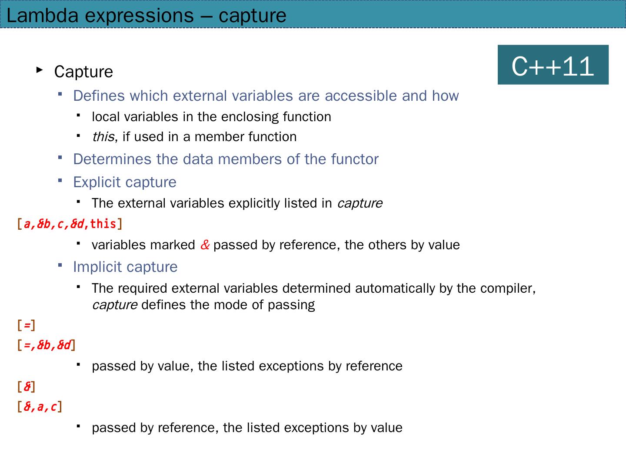This screenshot has width=626, height=469.
Task: Click the "local variables in the enclosing function" bullet
Action: (x=211, y=117)
